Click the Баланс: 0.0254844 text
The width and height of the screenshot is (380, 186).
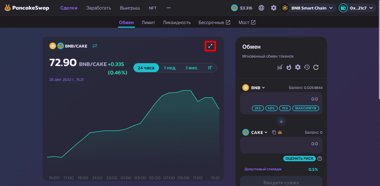tap(306, 88)
